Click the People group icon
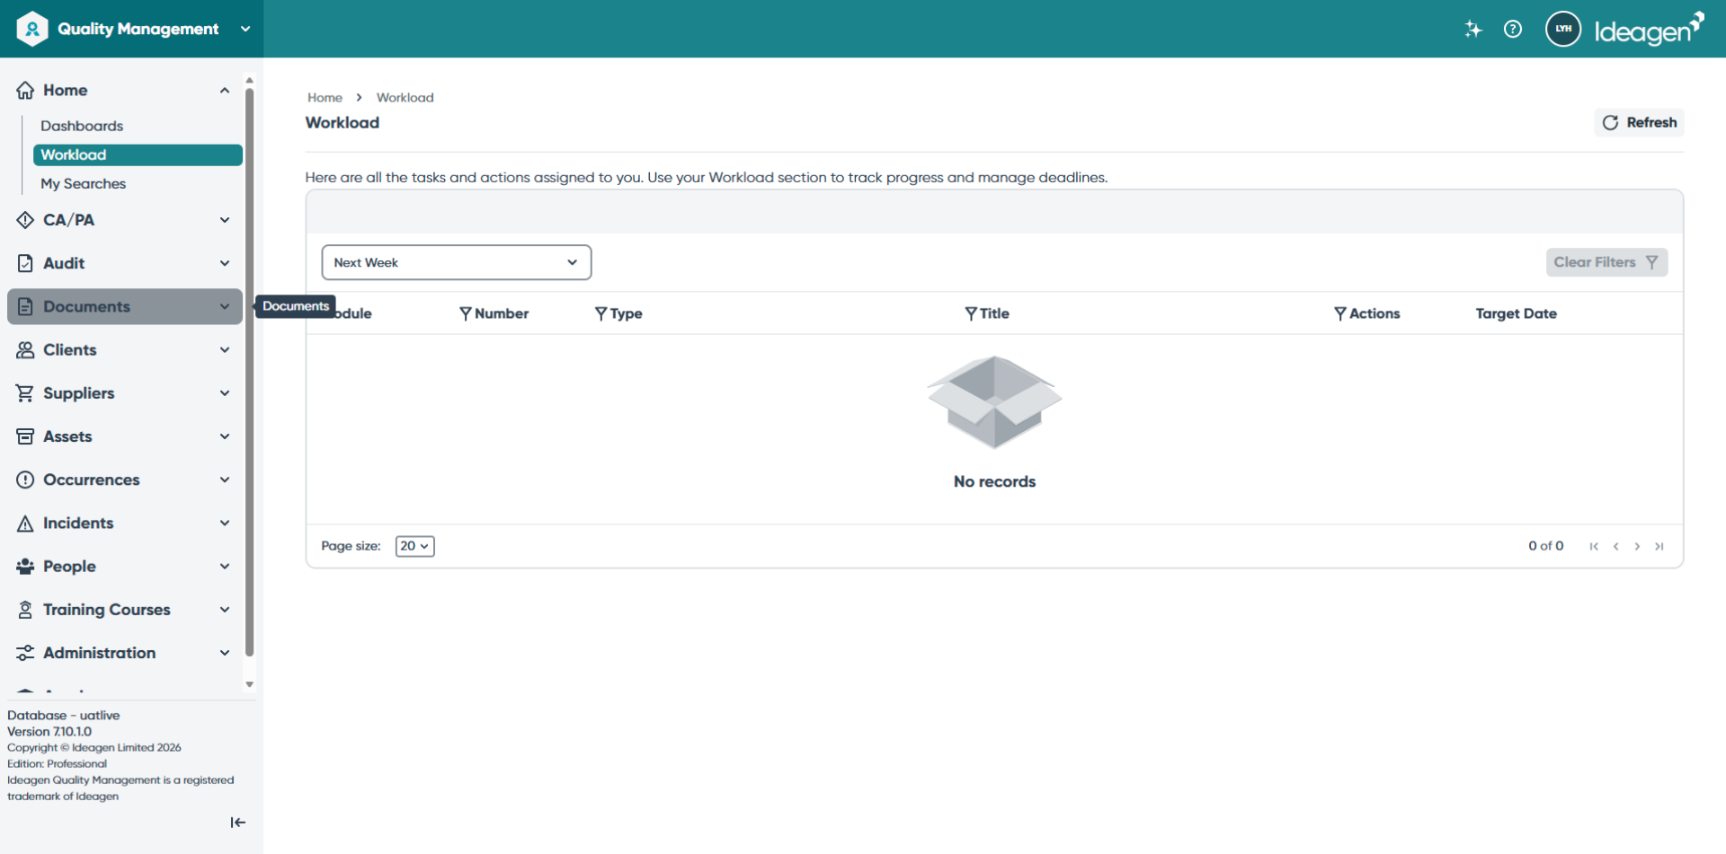 coord(25,567)
